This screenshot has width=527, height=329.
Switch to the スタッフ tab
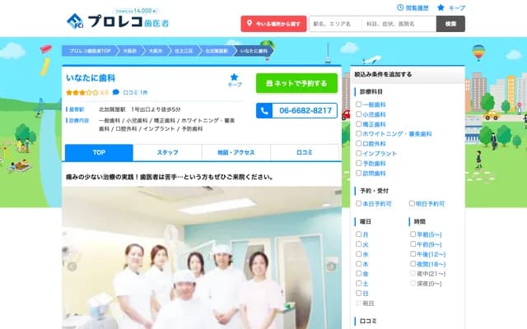167,153
